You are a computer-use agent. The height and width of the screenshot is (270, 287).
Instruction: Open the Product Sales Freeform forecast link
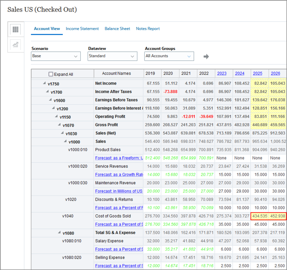click(119, 158)
